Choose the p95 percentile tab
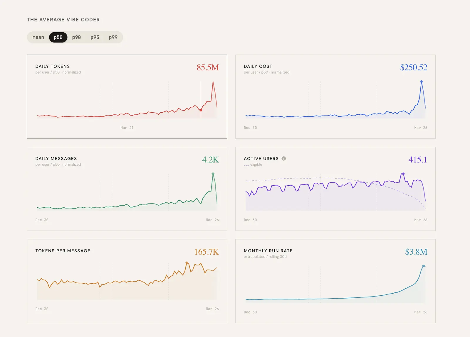This screenshot has height=337, width=470. click(95, 37)
